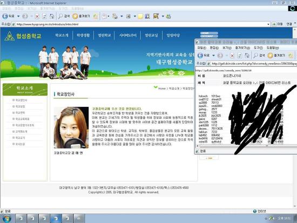
Task: Click the 협성중학교 school logo
Action: (x=23, y=36)
